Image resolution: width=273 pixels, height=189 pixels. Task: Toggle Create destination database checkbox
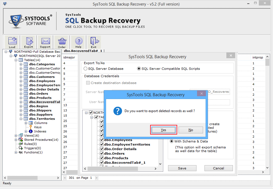[88, 83]
